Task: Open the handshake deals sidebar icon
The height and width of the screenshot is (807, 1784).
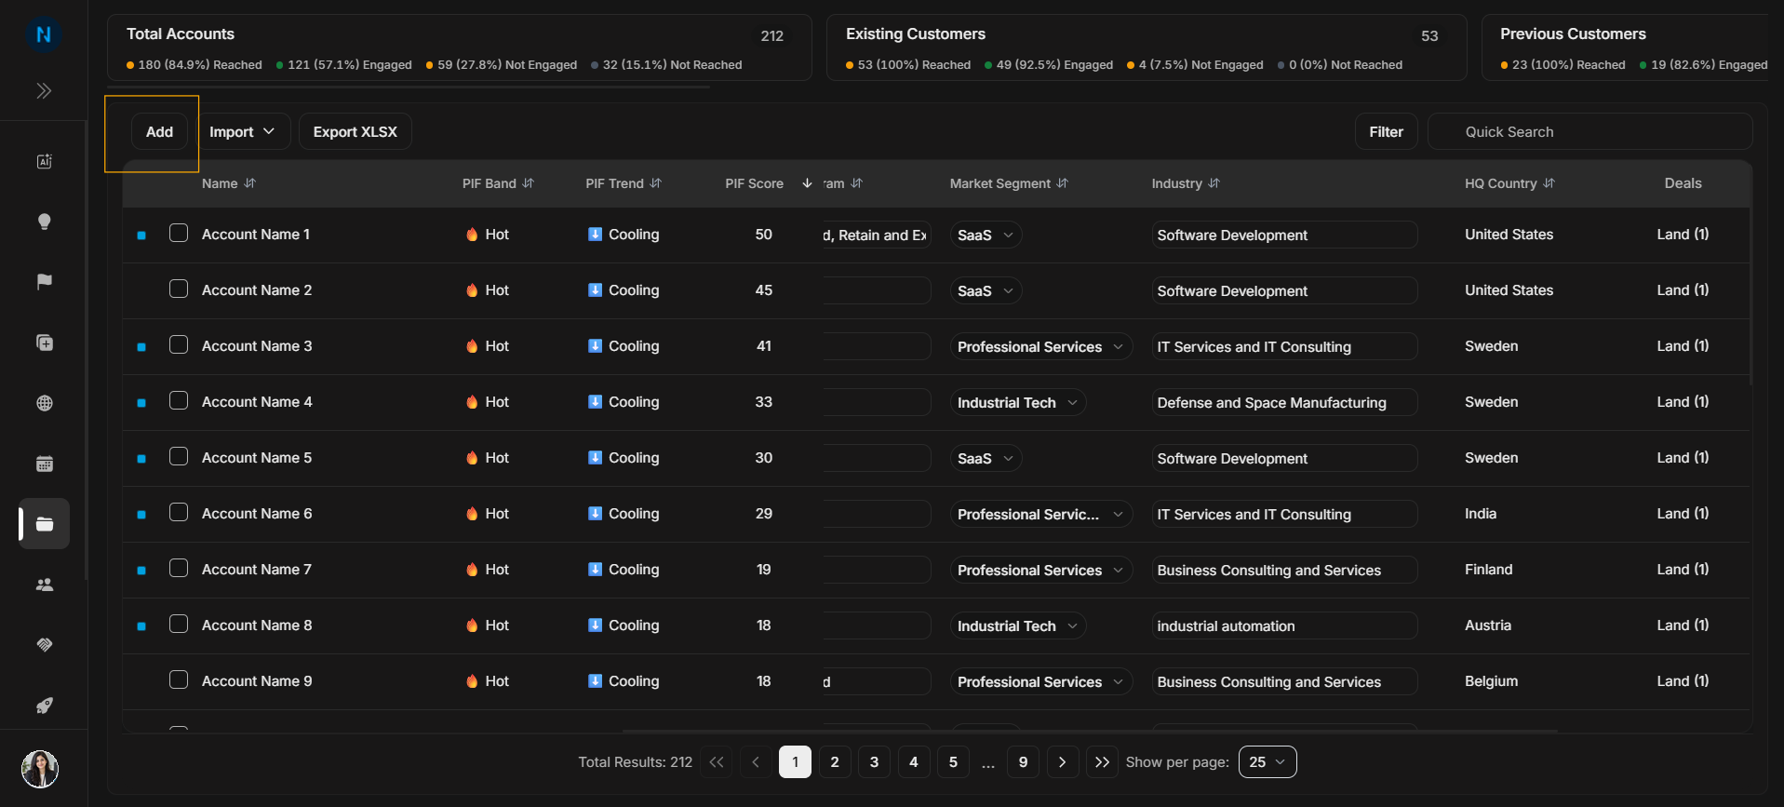Action: tap(44, 645)
